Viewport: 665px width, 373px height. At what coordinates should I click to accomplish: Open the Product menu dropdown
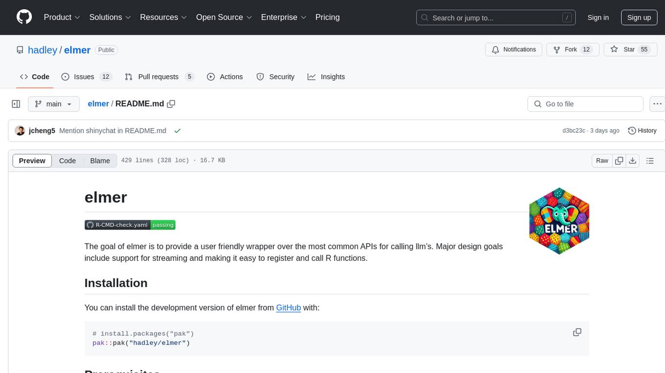pos(62,17)
